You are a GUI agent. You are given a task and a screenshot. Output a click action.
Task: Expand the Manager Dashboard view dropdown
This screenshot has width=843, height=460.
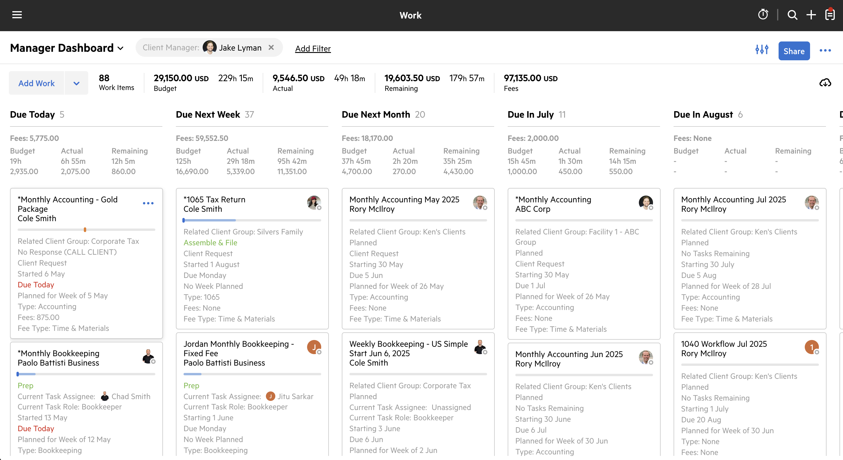(120, 49)
